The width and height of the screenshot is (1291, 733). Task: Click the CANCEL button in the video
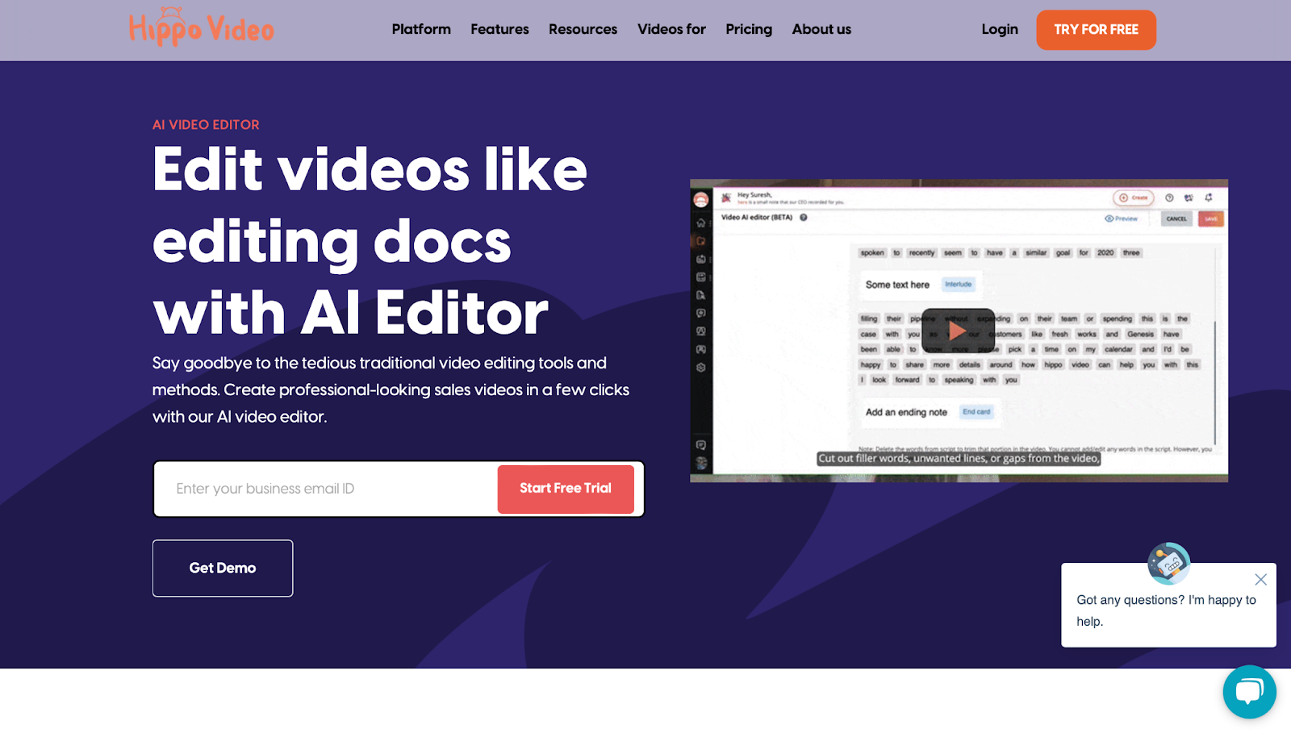(x=1176, y=219)
